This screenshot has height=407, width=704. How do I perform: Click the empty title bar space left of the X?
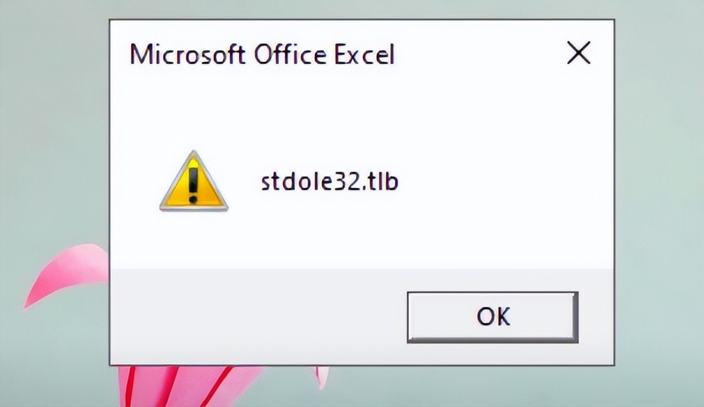[479, 54]
